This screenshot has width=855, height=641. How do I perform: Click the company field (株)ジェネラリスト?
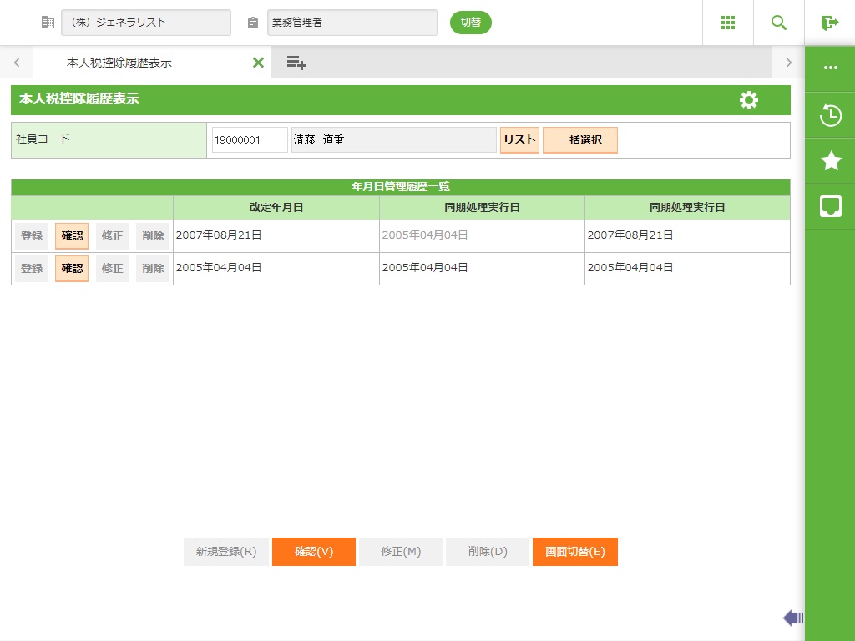point(145,23)
